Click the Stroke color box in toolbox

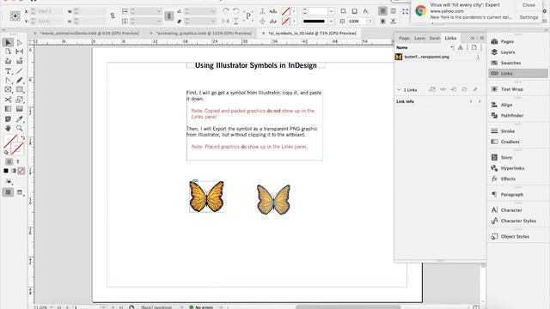[x=17, y=148]
